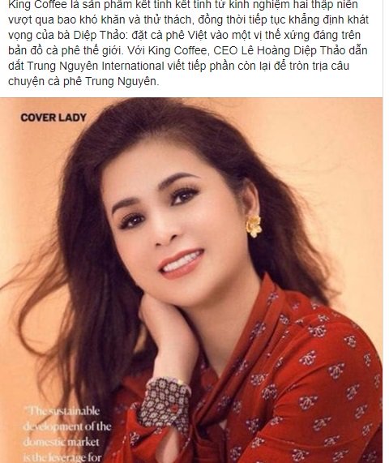This screenshot has width=389, height=463.
Task: Click the 'COVER LADY' heading on the photo
Action: 53,118
